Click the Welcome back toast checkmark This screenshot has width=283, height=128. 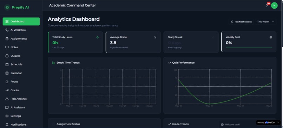[x=222, y=125]
